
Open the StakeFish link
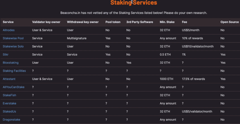tap(9, 95)
